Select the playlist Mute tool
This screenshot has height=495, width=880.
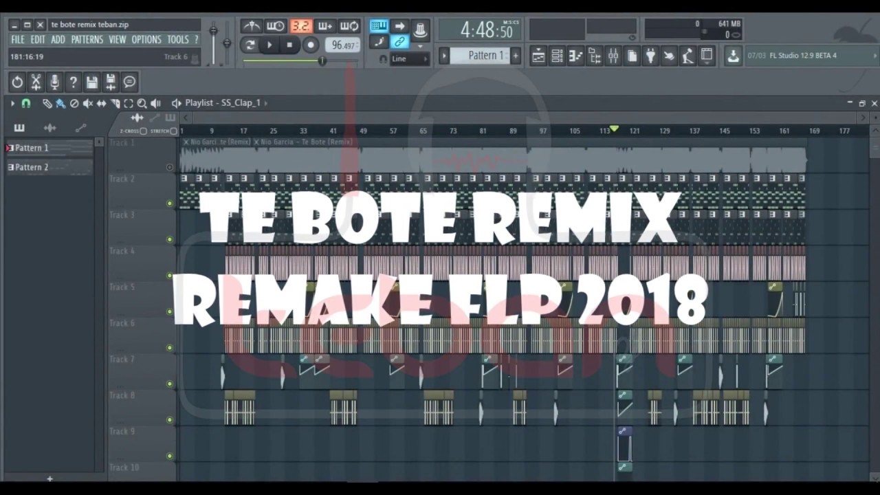click(88, 103)
